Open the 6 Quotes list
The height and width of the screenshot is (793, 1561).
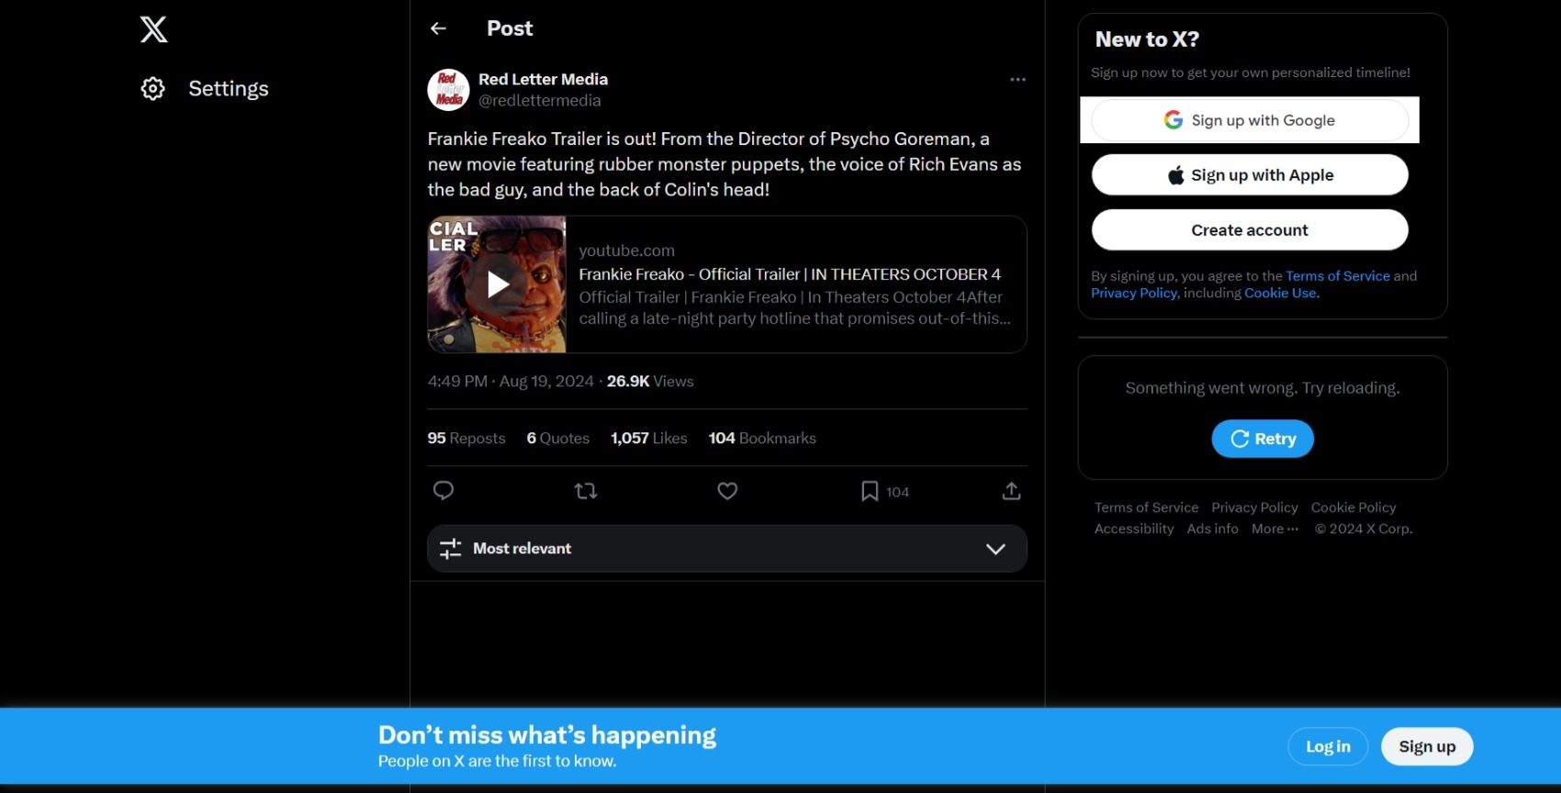point(558,439)
